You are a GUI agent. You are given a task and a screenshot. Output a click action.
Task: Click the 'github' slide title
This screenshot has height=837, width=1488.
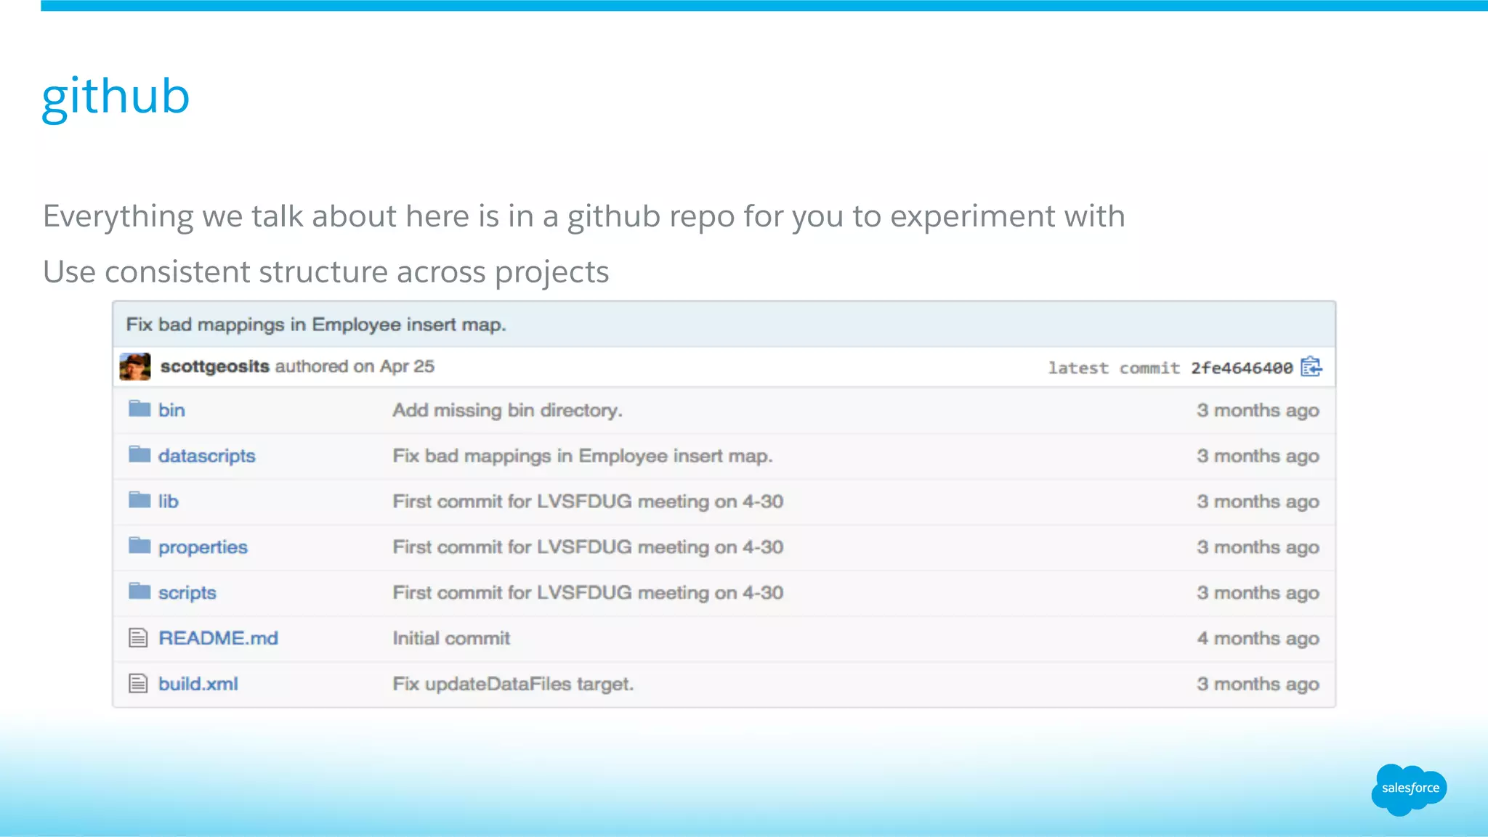(116, 98)
